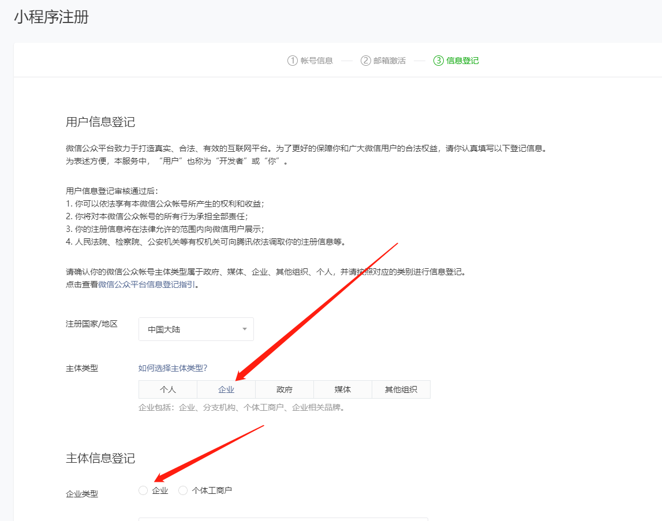Screen dimensions: 662x521
Task: Choose 个体工商户 enterprise type
Action: point(183,490)
